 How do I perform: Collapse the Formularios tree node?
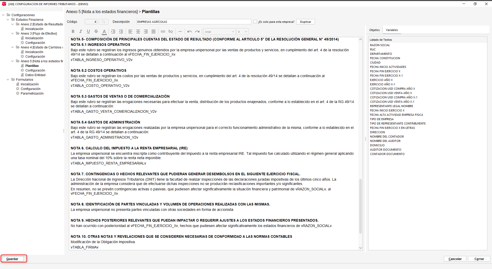pyautogui.click(x=8, y=80)
